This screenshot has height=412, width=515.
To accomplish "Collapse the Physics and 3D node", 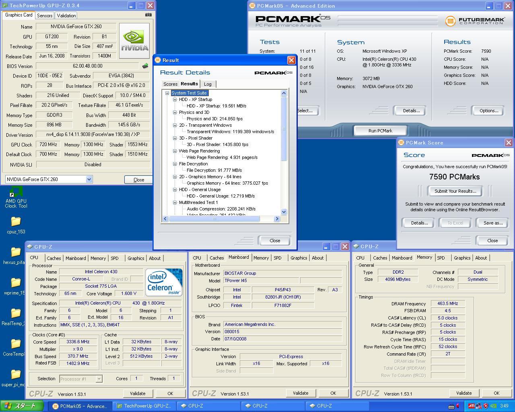I will coord(175,112).
